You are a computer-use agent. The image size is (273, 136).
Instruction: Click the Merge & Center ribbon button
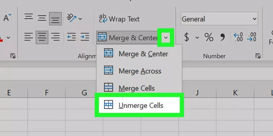tap(127, 37)
